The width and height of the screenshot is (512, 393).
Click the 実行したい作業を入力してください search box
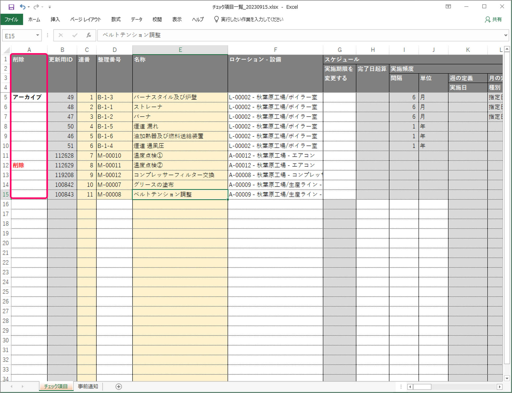[252, 20]
